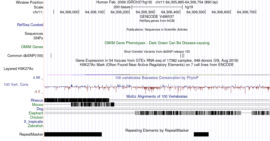This screenshot has width=270, height=141.
Task: Select the Layered H3K27Ac track label
Action: pos(18,69)
